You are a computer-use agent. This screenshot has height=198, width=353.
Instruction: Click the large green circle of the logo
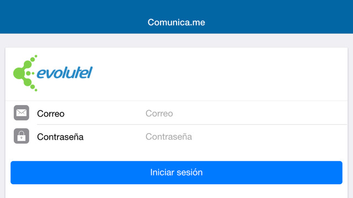(x=18, y=73)
